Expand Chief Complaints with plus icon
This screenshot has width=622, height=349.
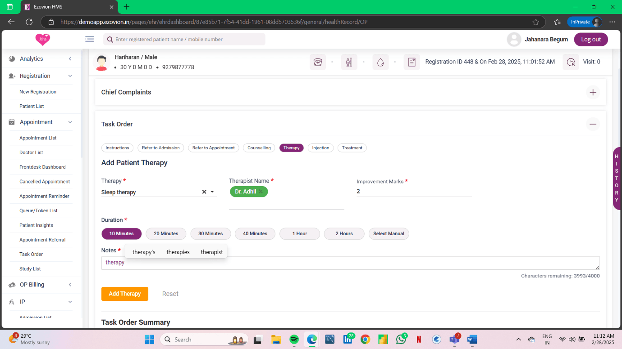point(593,92)
